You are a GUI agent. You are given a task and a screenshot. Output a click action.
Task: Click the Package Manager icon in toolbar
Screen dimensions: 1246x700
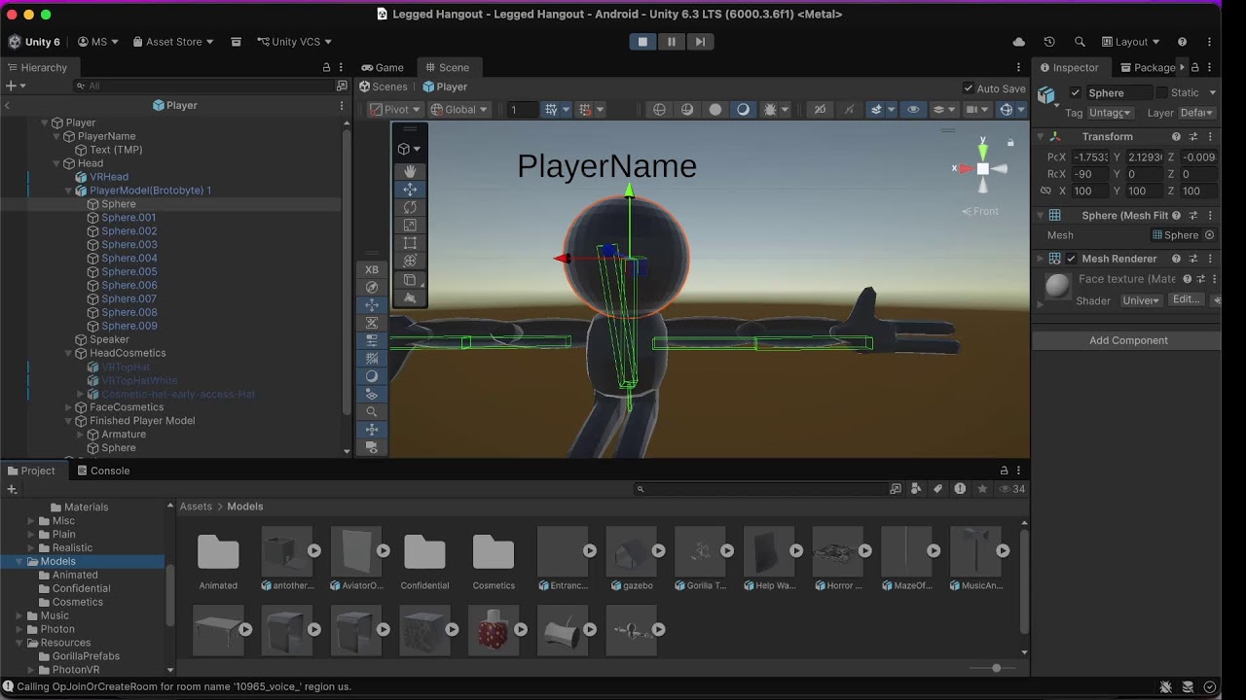point(236,42)
